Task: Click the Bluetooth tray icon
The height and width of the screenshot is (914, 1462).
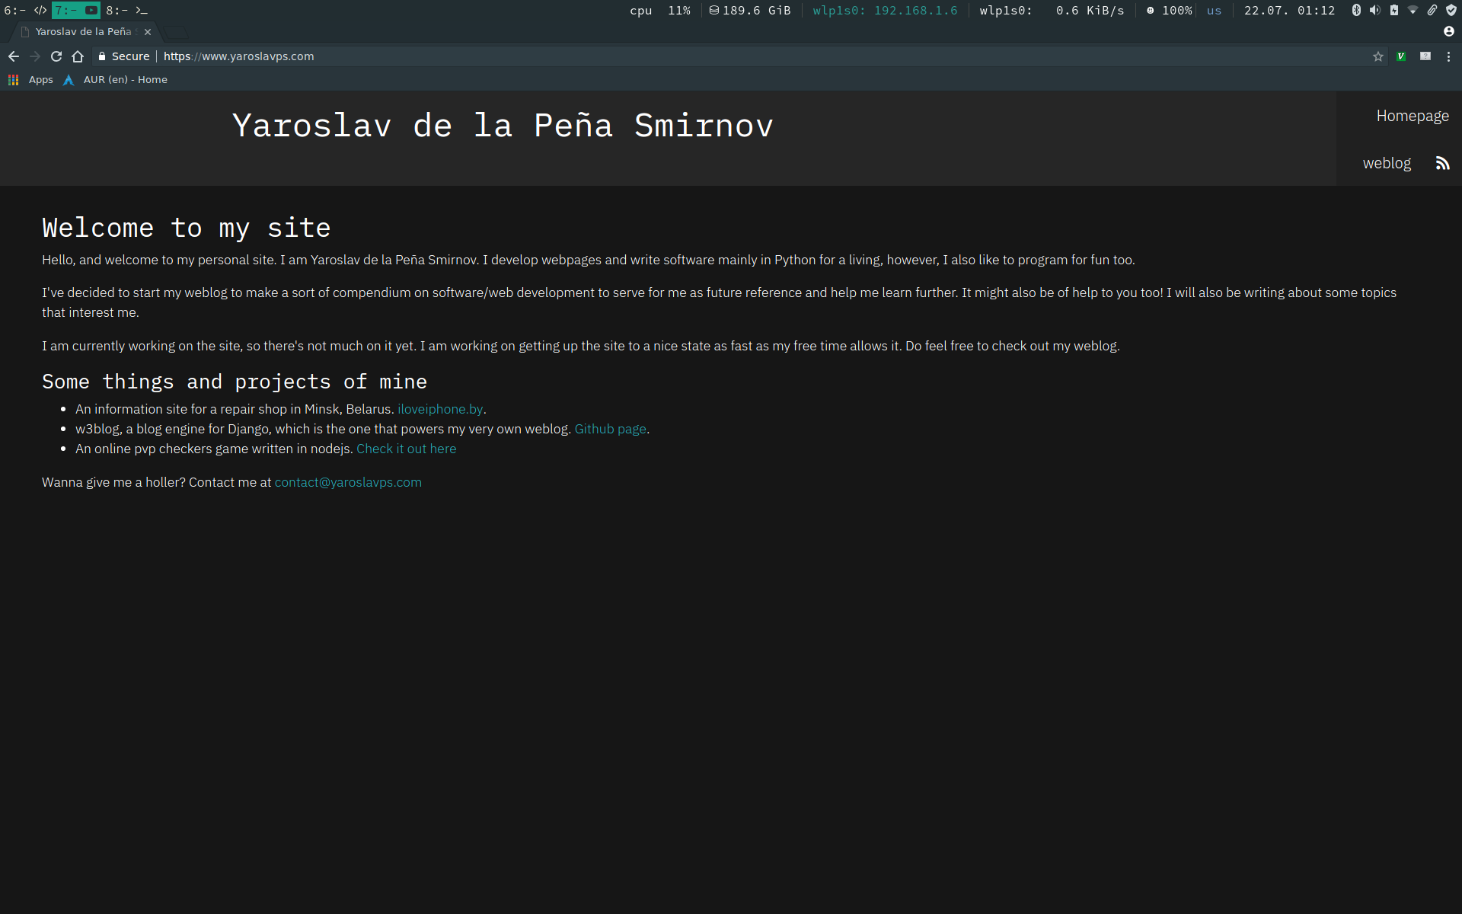Action: (x=1356, y=11)
